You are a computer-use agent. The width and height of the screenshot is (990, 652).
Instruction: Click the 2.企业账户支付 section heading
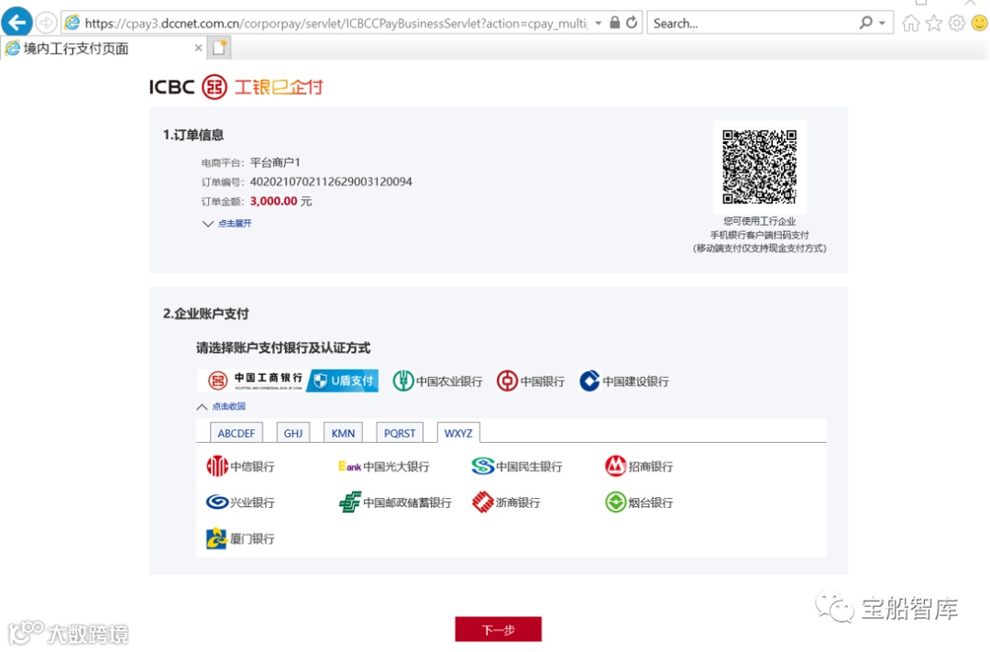pyautogui.click(x=206, y=314)
